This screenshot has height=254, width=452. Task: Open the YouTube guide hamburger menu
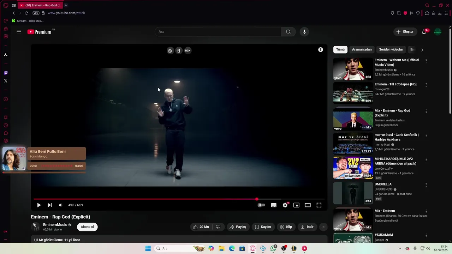[19, 32]
